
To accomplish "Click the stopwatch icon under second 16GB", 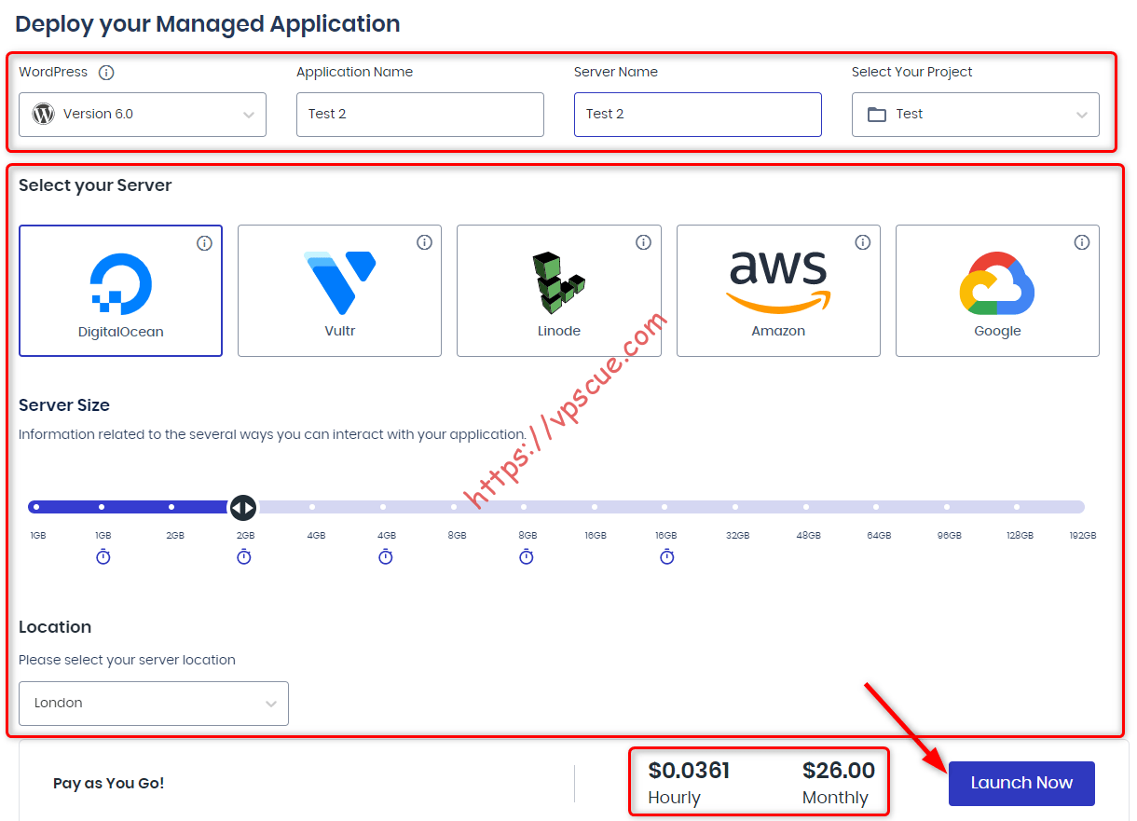I will pos(667,556).
